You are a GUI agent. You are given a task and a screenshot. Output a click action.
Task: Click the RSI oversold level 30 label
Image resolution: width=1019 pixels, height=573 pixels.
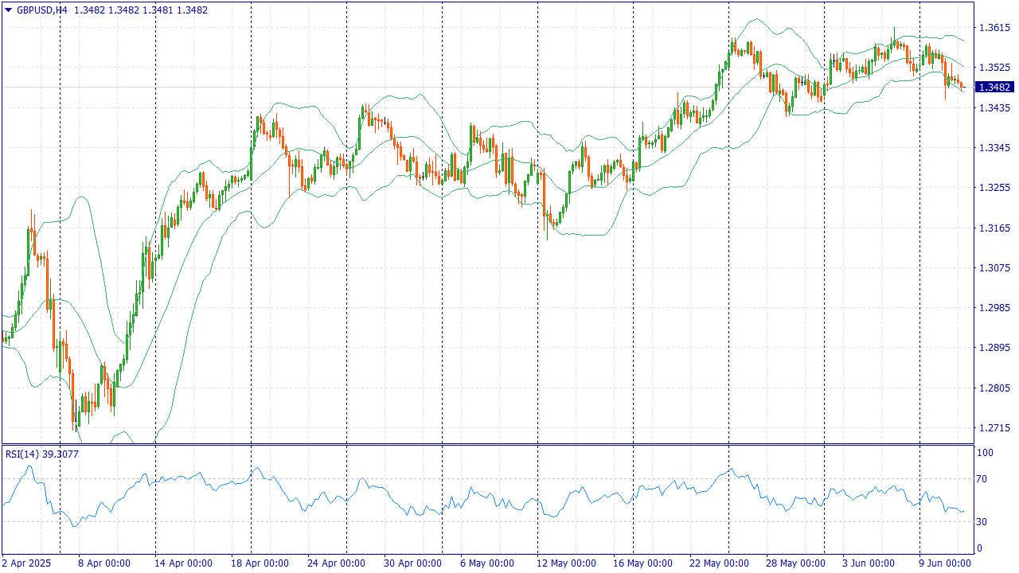[983, 522]
